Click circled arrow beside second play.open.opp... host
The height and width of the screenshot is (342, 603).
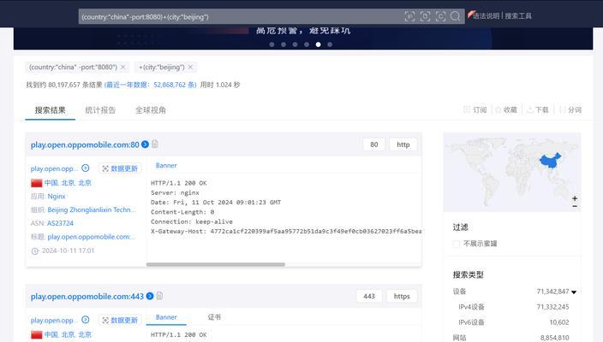coord(86,320)
